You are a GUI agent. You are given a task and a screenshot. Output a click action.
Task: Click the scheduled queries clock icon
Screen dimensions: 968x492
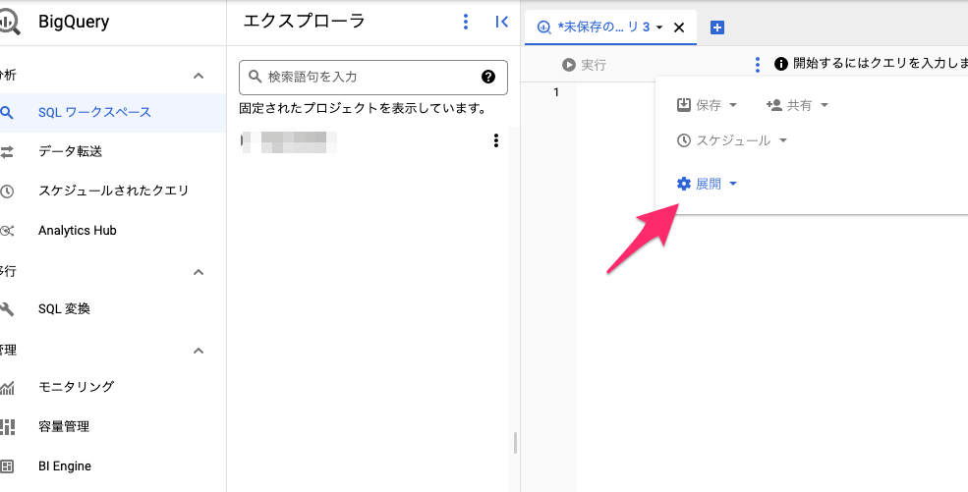point(6,191)
